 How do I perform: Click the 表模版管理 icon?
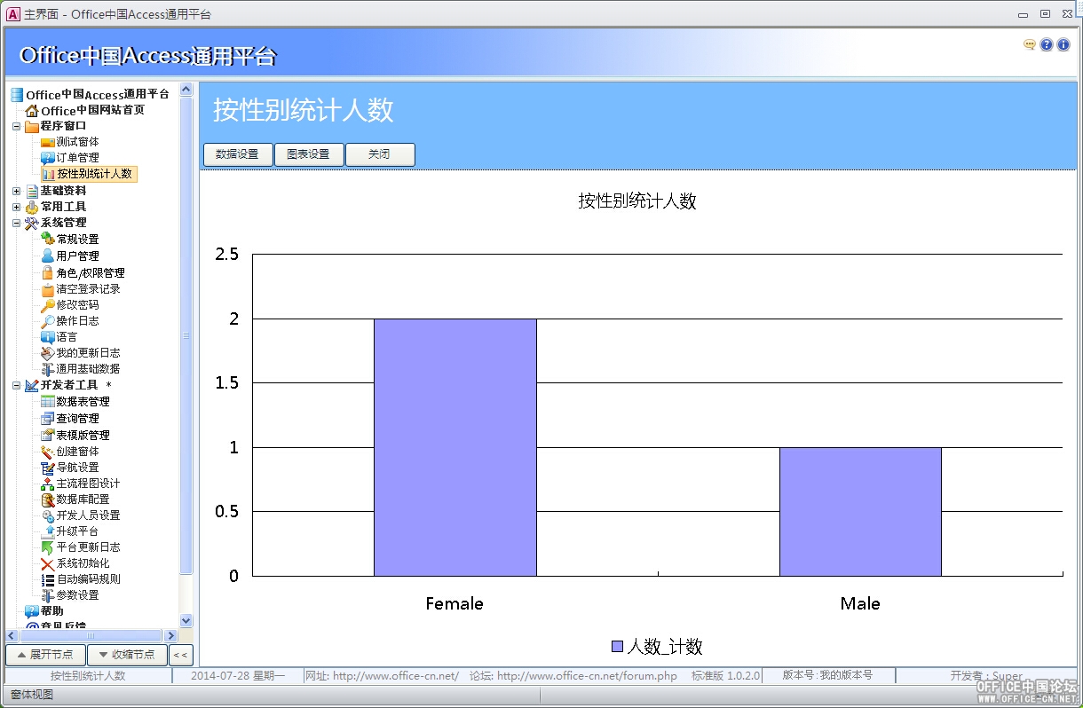click(48, 435)
